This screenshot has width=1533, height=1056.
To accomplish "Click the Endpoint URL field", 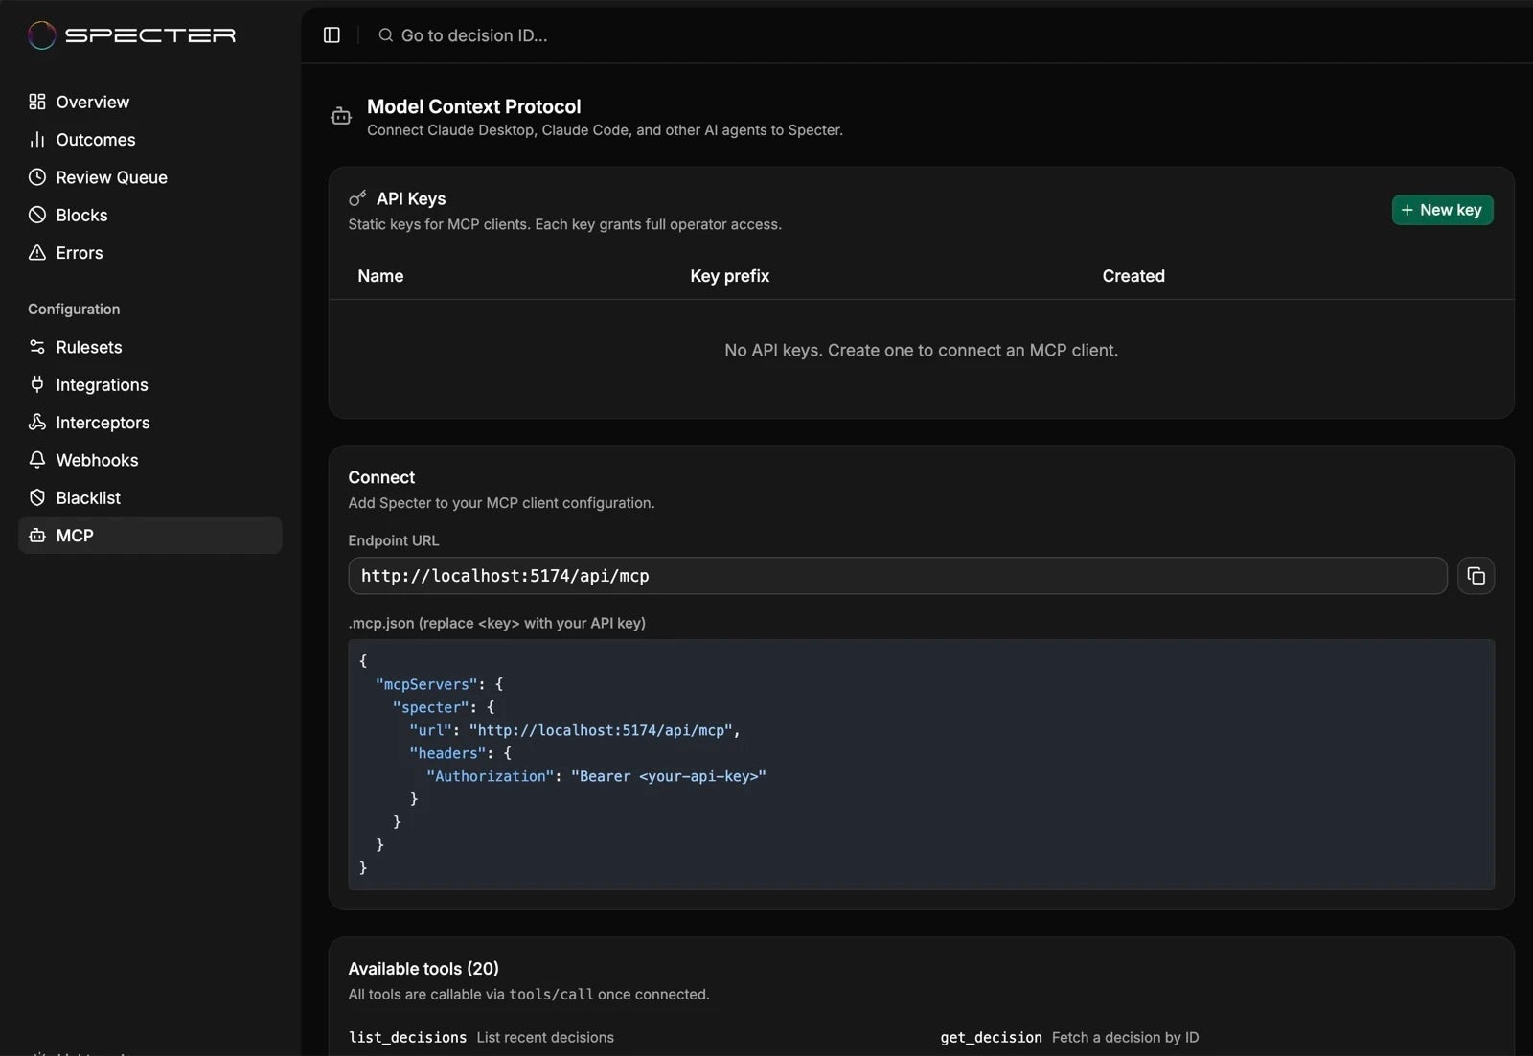I will pos(898,576).
